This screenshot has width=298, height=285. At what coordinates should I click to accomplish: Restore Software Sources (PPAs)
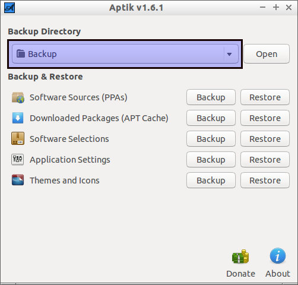pos(265,97)
